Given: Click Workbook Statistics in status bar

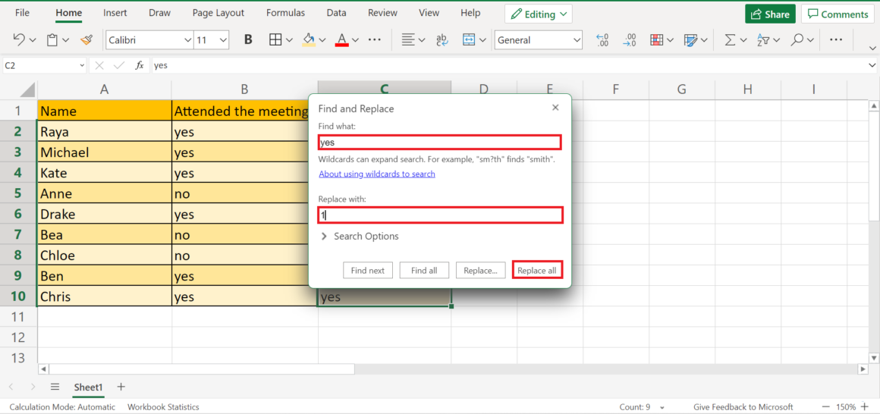Looking at the screenshot, I should pyautogui.click(x=163, y=407).
